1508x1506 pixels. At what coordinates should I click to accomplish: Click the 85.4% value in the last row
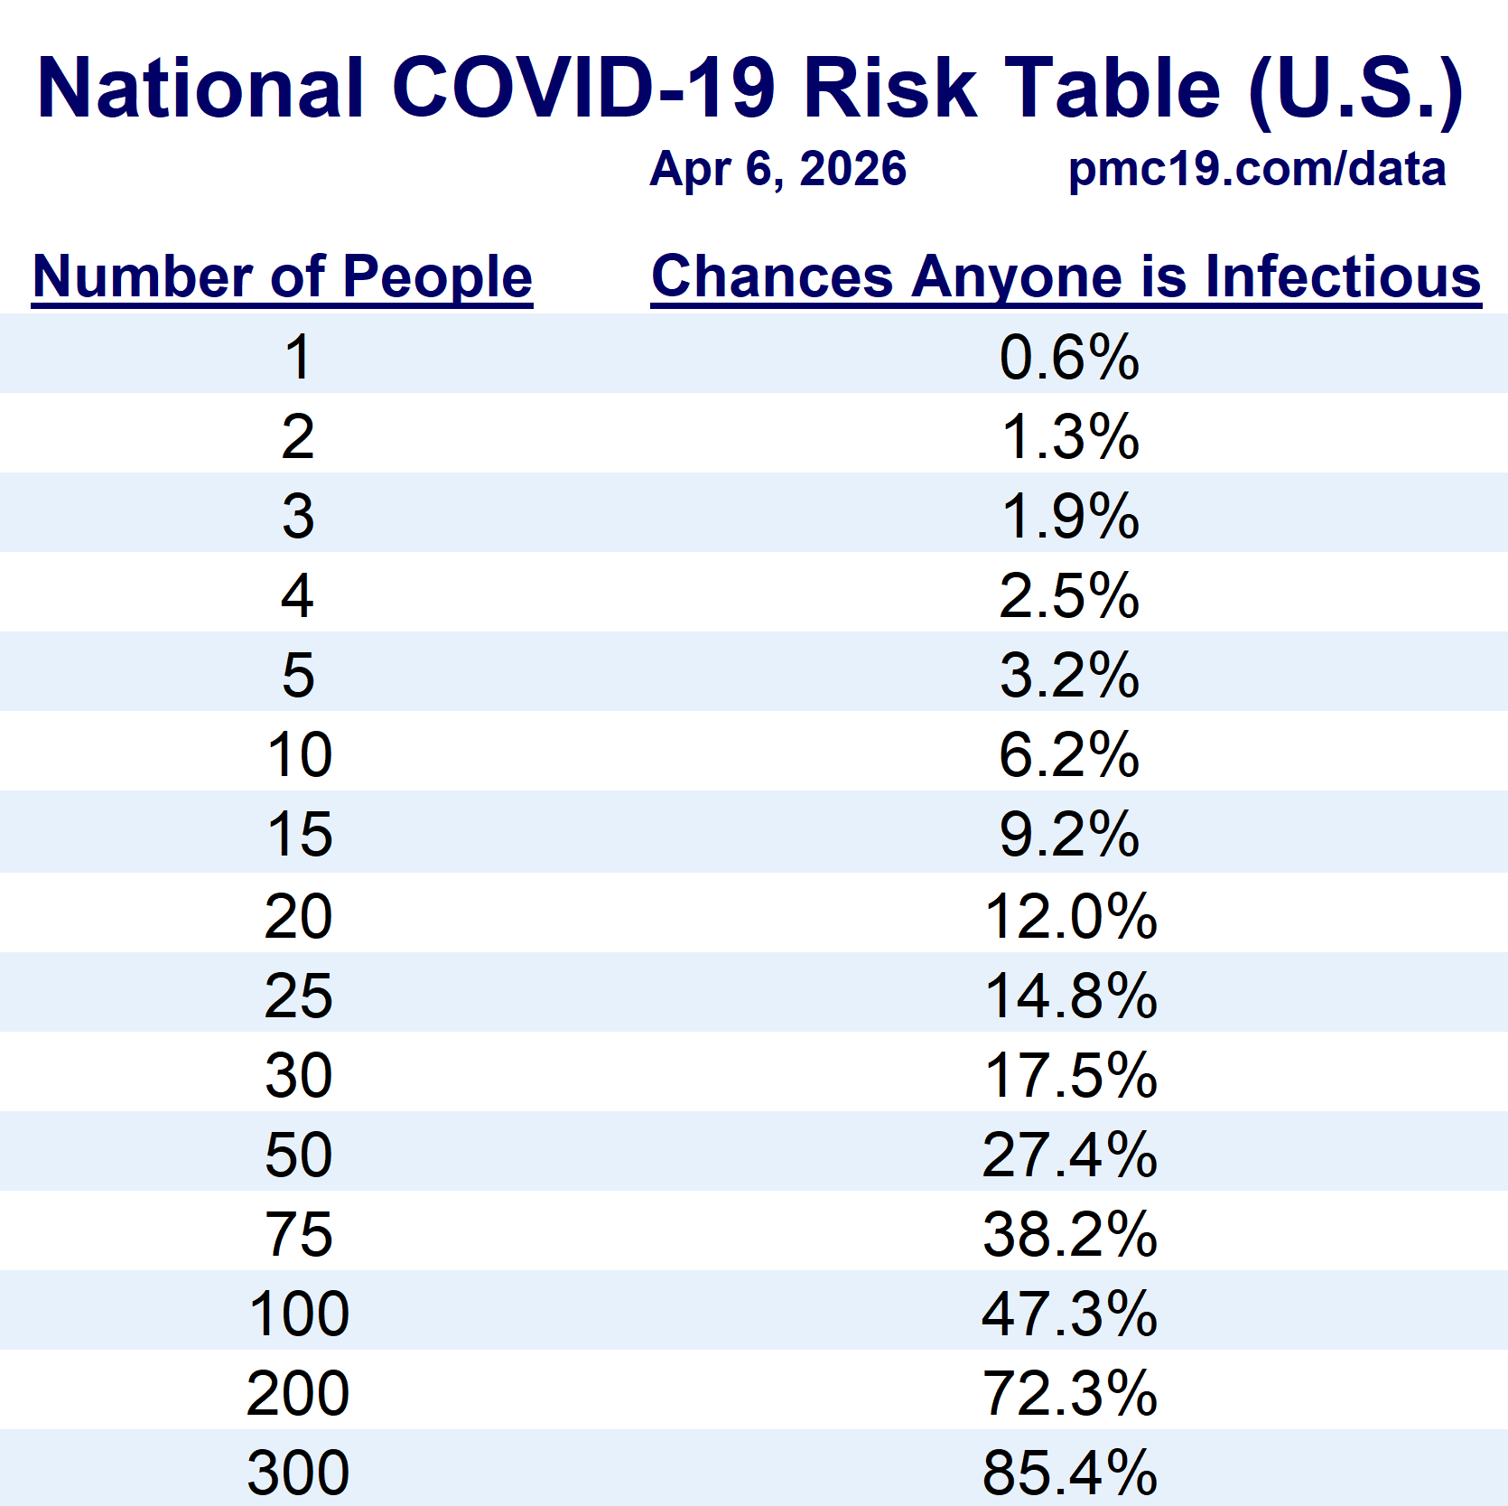[1069, 1473]
